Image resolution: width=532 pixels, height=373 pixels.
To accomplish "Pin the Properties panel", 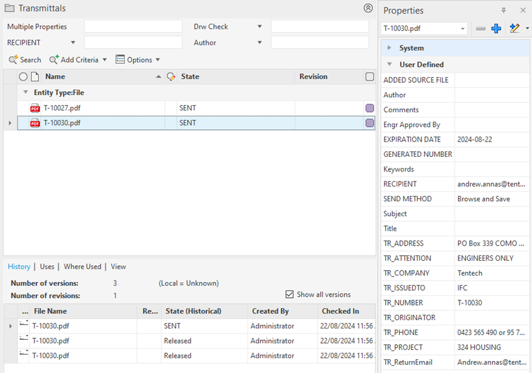I will 504,10.
